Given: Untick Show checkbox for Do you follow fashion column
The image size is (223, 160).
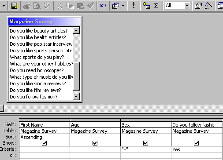Looking at the screenshot, I should (196, 143).
